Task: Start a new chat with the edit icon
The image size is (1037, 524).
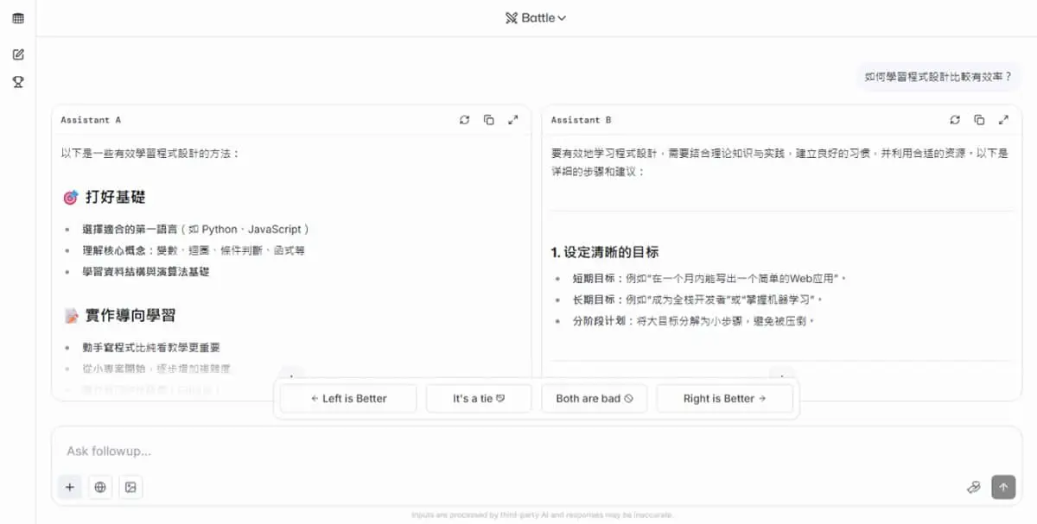Action: pos(18,54)
